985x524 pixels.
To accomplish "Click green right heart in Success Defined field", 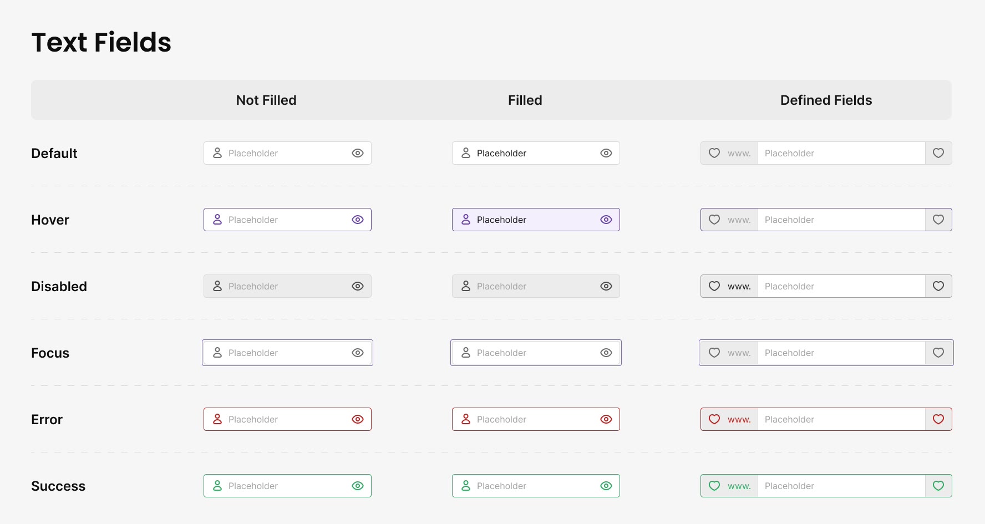I will click(938, 486).
